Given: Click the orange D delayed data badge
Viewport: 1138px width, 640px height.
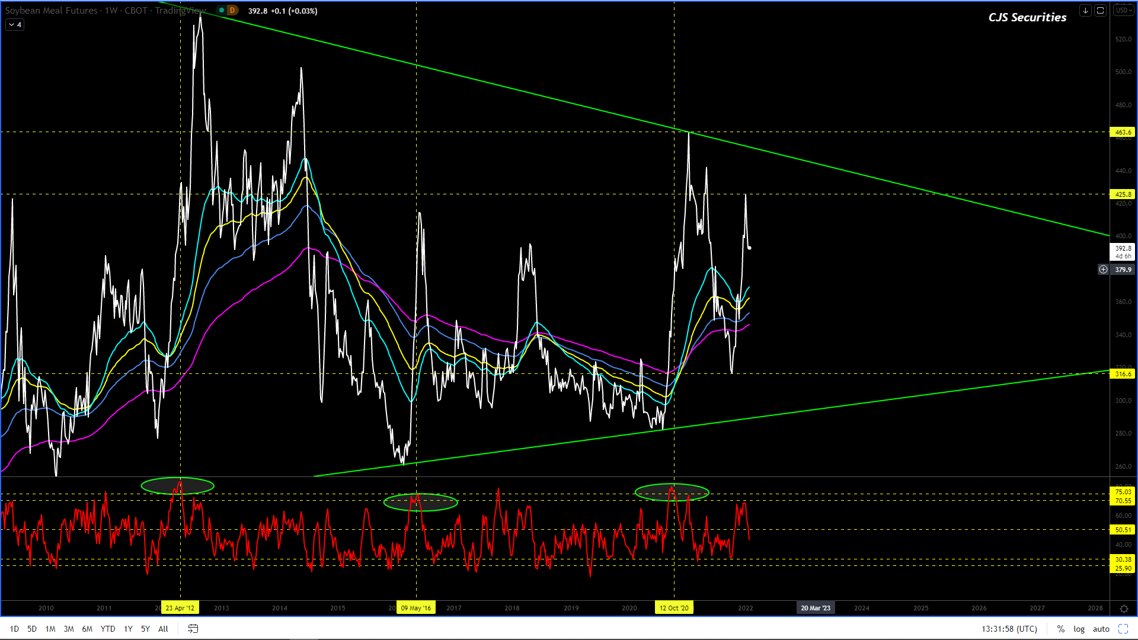Looking at the screenshot, I should tap(232, 11).
